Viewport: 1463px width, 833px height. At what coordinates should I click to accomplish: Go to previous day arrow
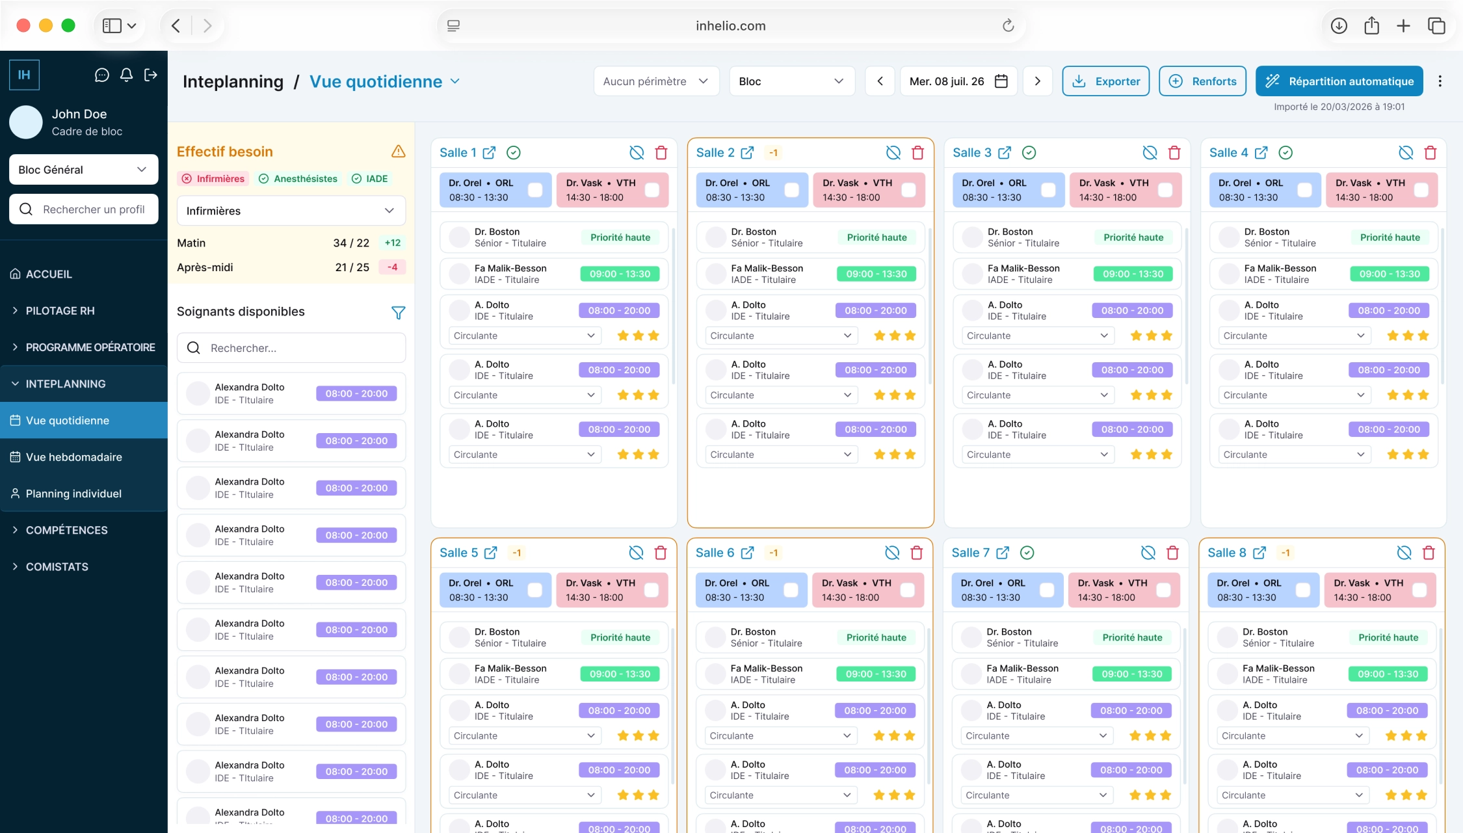880,81
